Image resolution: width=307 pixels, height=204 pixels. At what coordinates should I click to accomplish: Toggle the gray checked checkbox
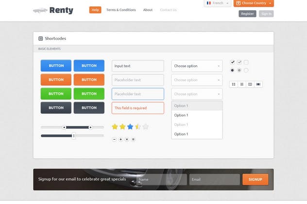(x=239, y=63)
